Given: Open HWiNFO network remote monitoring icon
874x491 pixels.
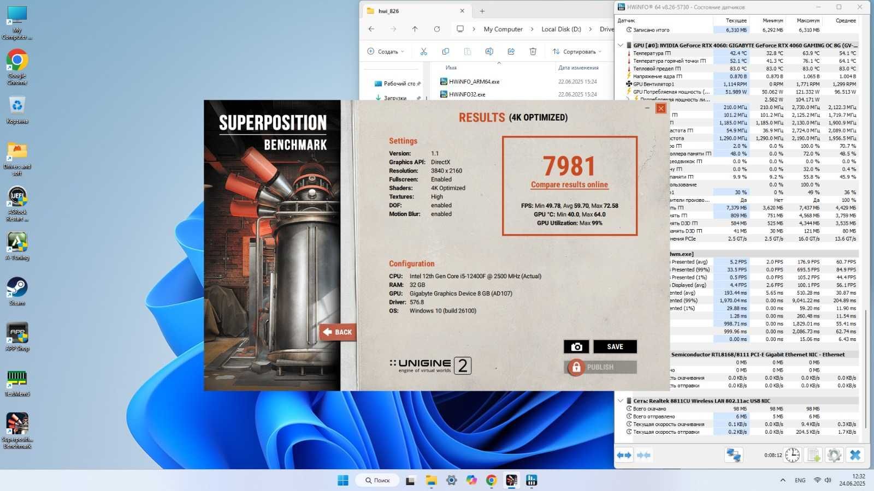Looking at the screenshot, I should (x=734, y=455).
